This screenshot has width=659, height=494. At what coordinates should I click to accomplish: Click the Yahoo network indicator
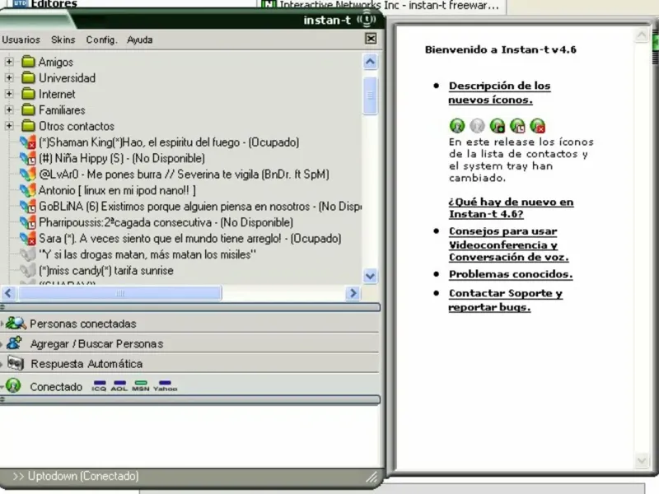pos(166,385)
